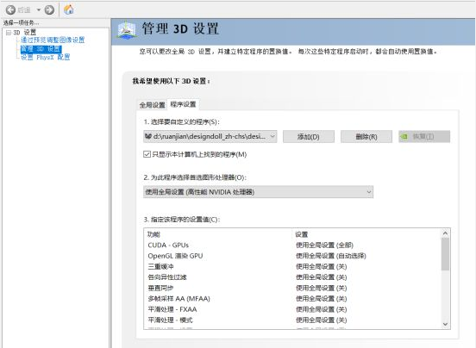Click the 设置 column header
476x348 pixels.
point(302,234)
